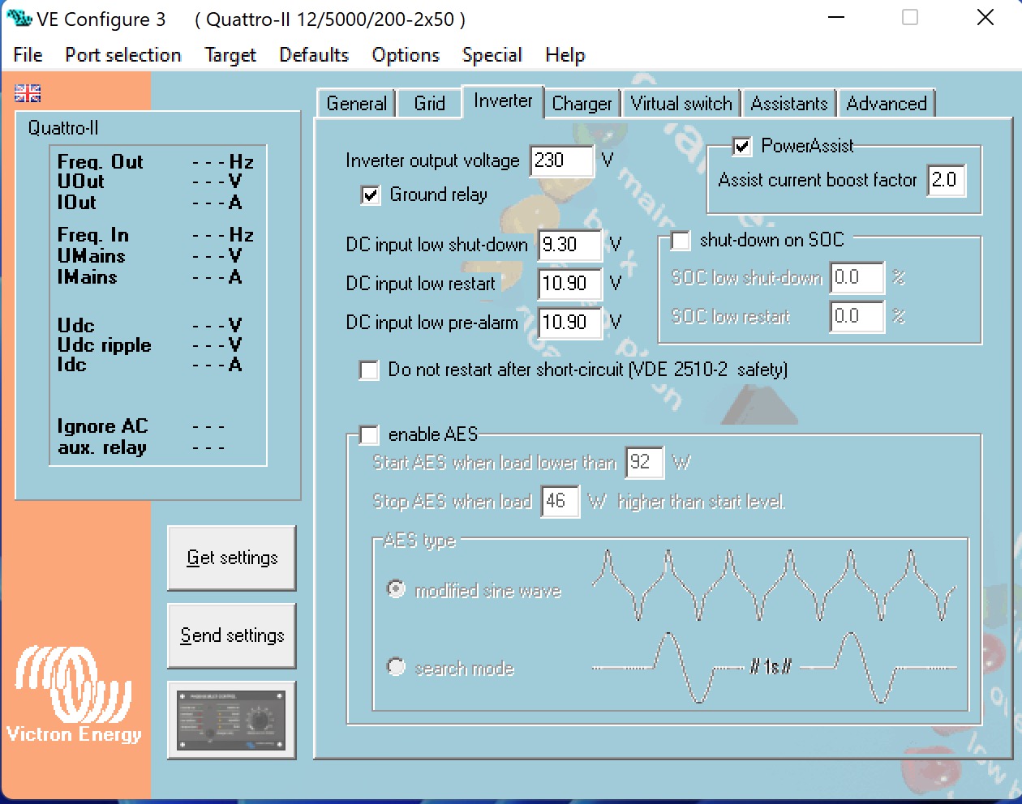The image size is (1022, 804).
Task: Check the shut-down on SOC option
Action: (681, 241)
